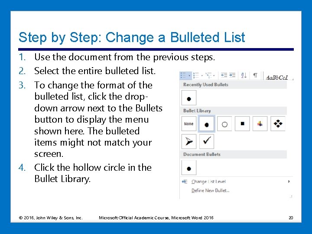The image size is (312, 234).
Task: Open the Numbering drop-down arrow
Action: [x=202, y=75]
